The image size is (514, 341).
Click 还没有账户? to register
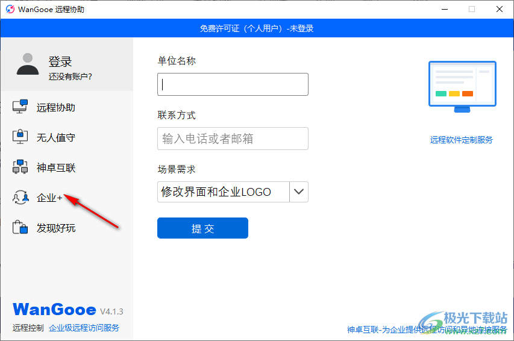point(70,77)
